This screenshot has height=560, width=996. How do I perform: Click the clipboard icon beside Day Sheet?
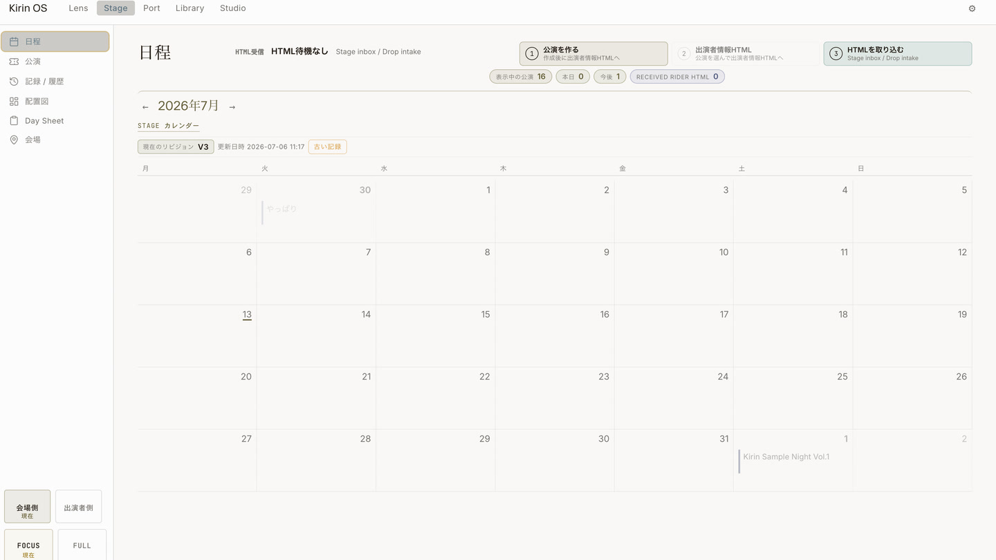coord(14,120)
